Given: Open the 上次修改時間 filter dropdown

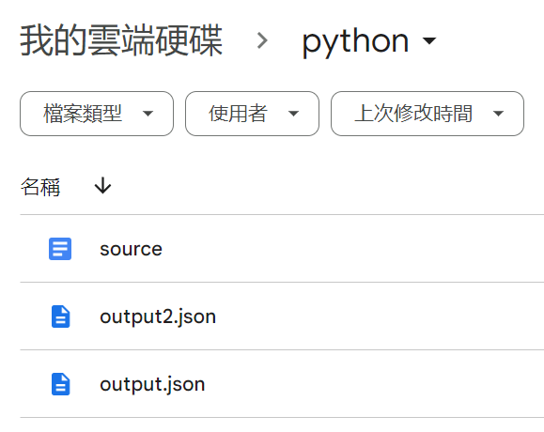Looking at the screenshot, I should [427, 114].
